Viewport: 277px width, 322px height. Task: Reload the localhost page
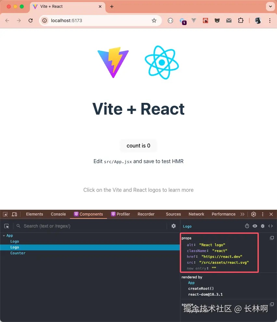31,21
